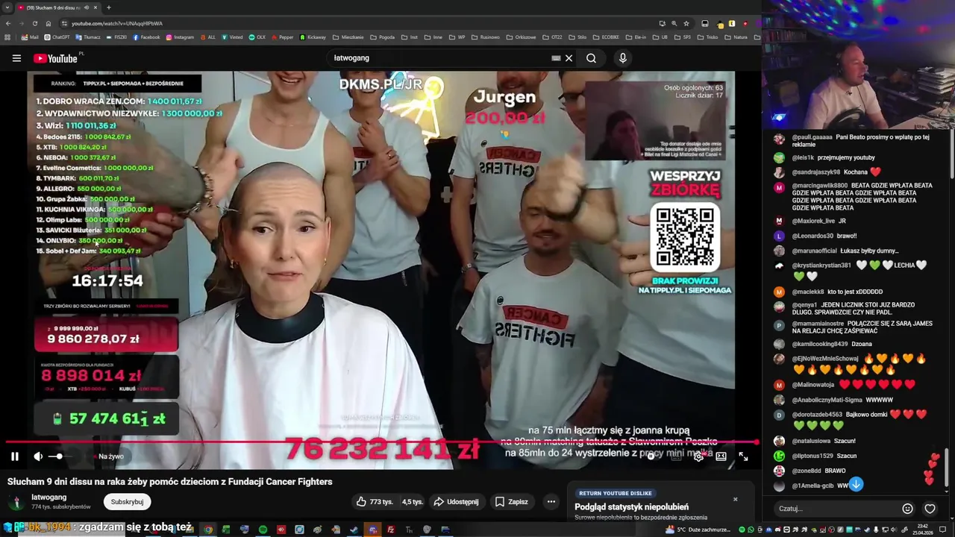Image resolution: width=955 pixels, height=537 pixels.
Task: Expand the Pogoda bookmark folder
Action: (x=383, y=37)
